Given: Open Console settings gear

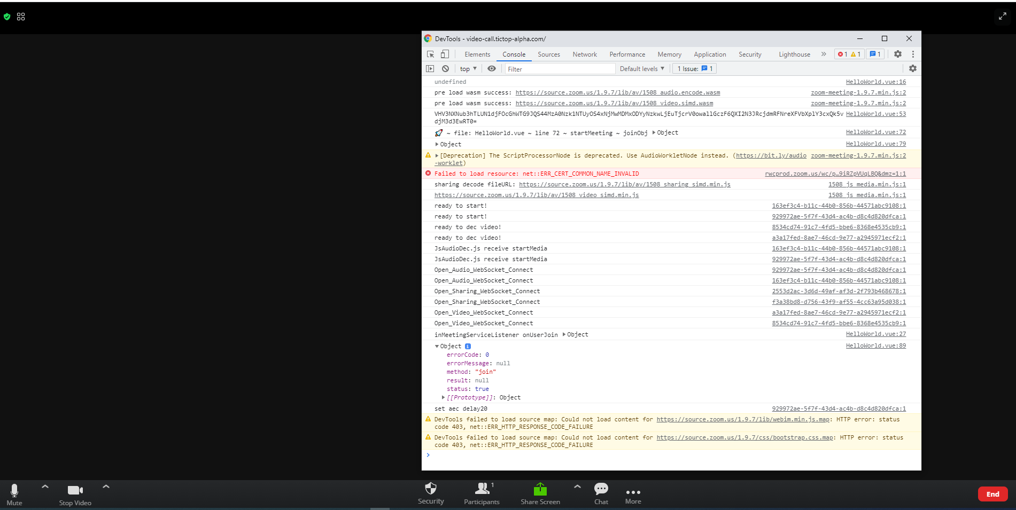Looking at the screenshot, I should (913, 68).
